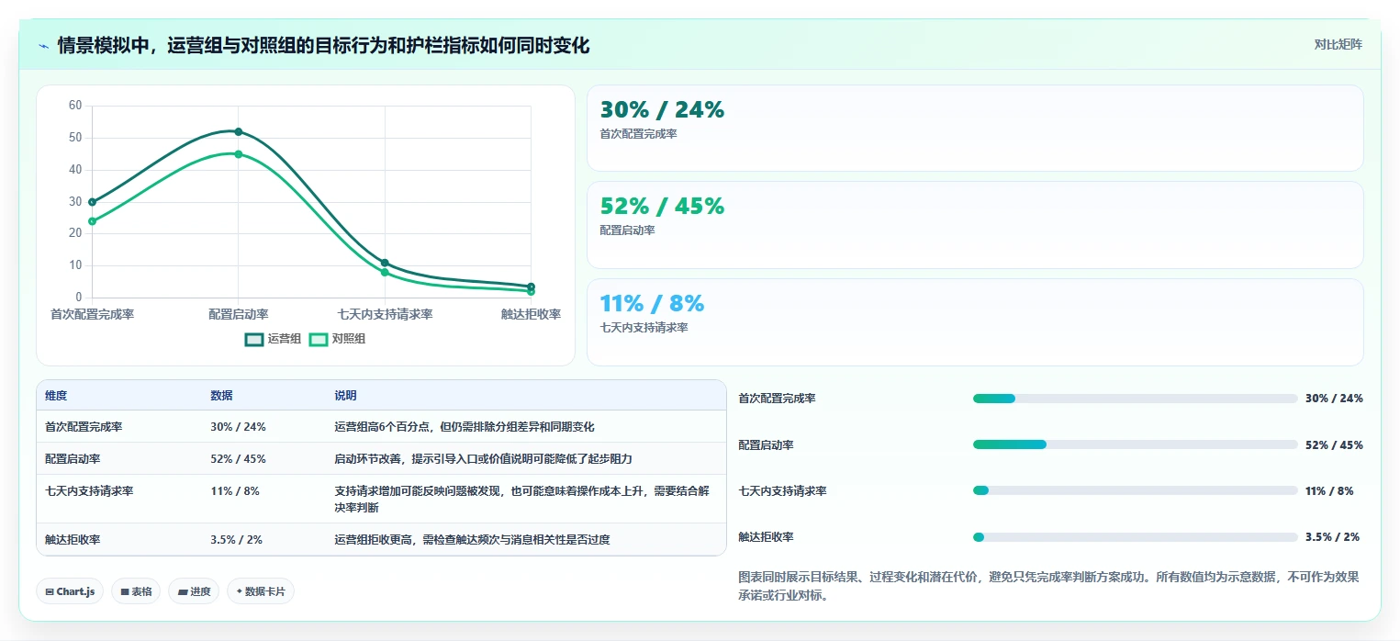The width and height of the screenshot is (1400, 641).
Task: Select the Chart.js tag chip
Action: tap(70, 591)
